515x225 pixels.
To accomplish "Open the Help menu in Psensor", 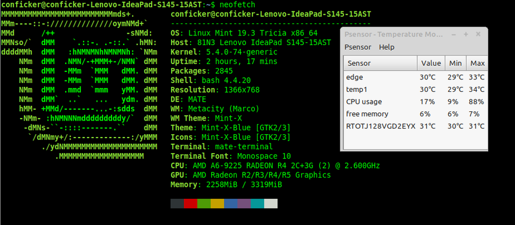I will point(387,47).
